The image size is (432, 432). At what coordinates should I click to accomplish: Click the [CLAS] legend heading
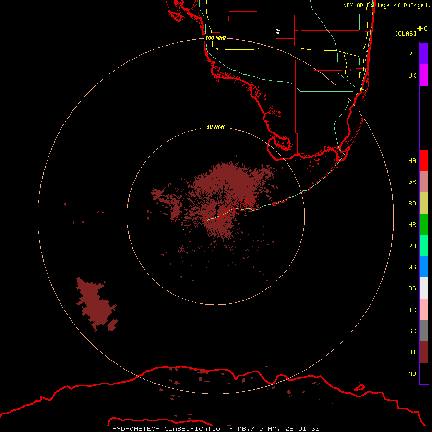(406, 33)
